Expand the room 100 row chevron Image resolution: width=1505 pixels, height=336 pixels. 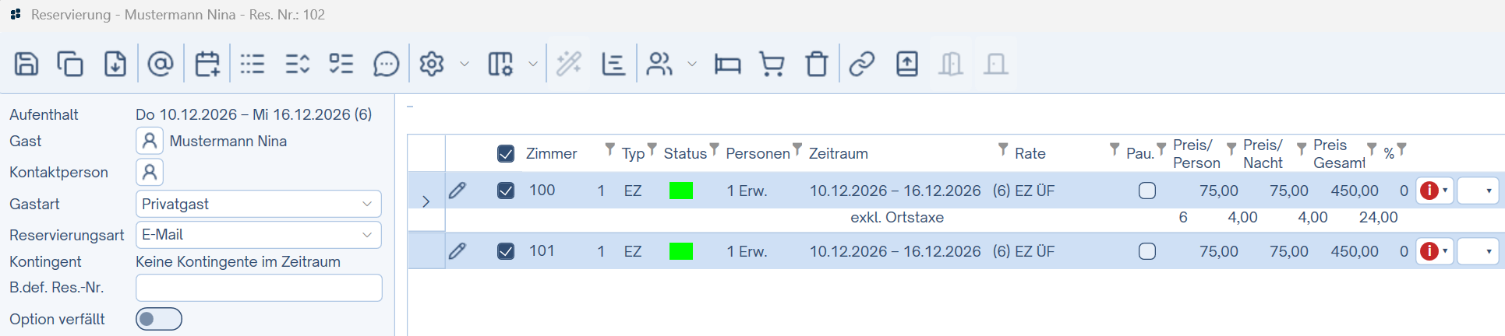(x=426, y=201)
